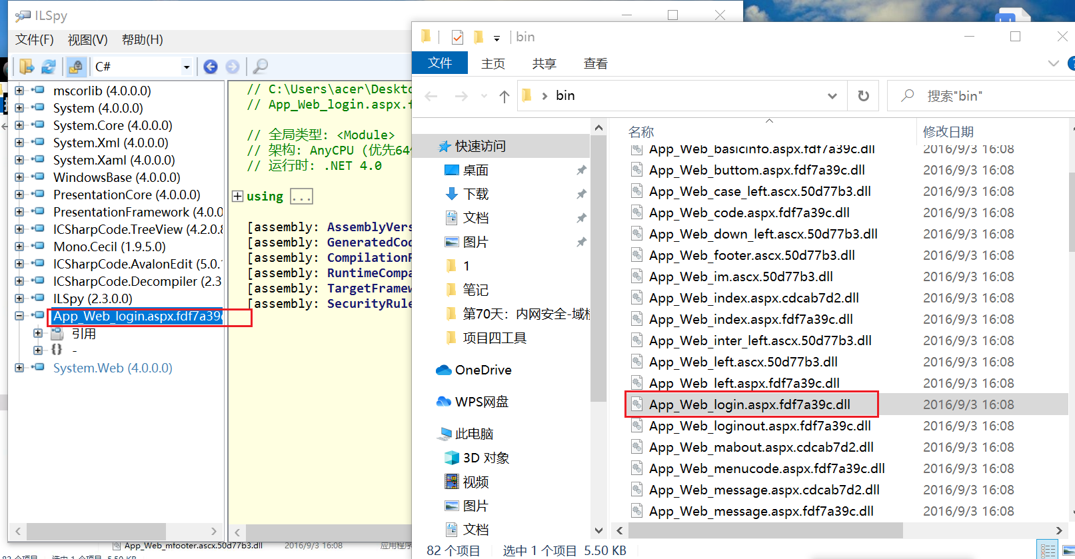Select ICSharpCode.TreeView in assembly tree
The image size is (1075, 559).
click(138, 229)
